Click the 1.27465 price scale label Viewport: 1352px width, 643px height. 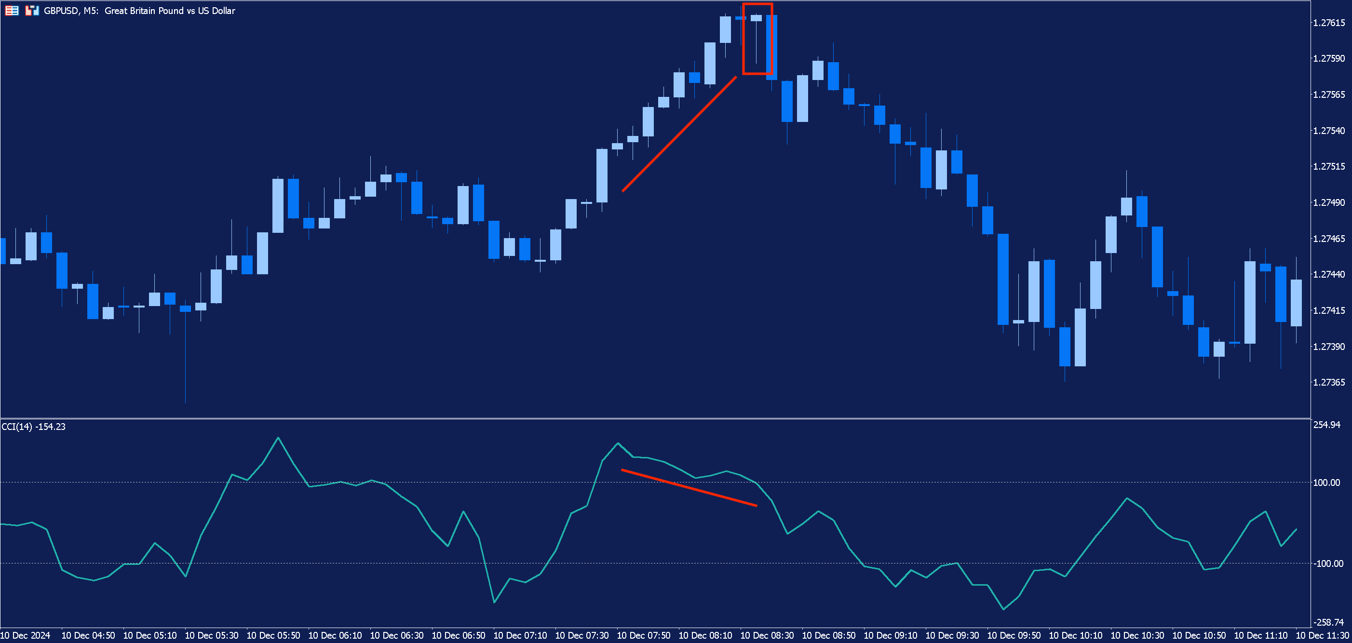click(x=1328, y=239)
